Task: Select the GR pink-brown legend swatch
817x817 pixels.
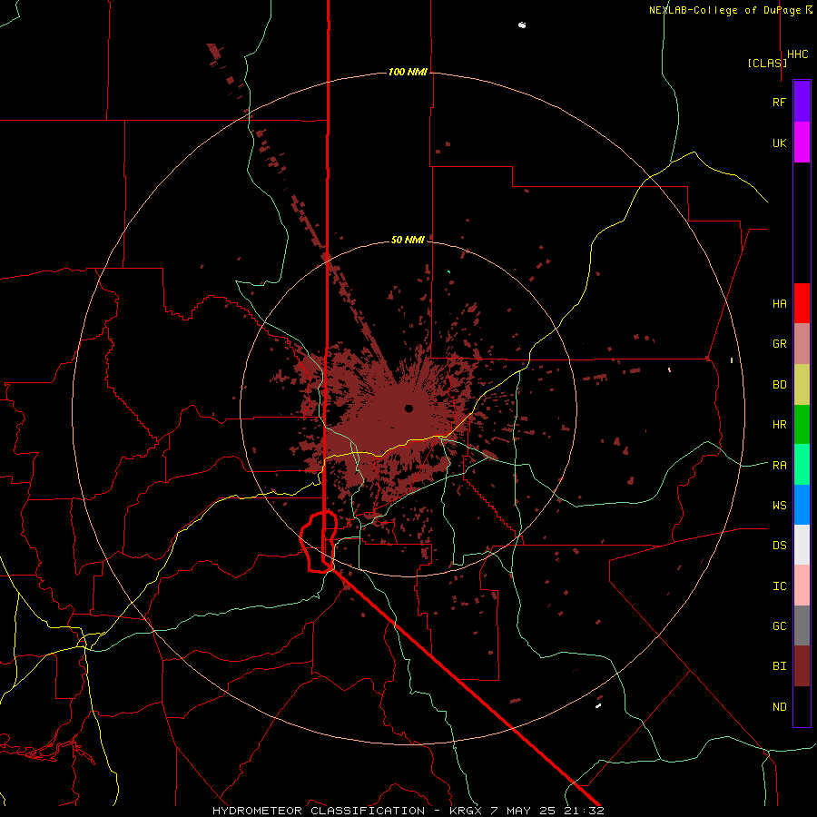Action: [x=802, y=344]
